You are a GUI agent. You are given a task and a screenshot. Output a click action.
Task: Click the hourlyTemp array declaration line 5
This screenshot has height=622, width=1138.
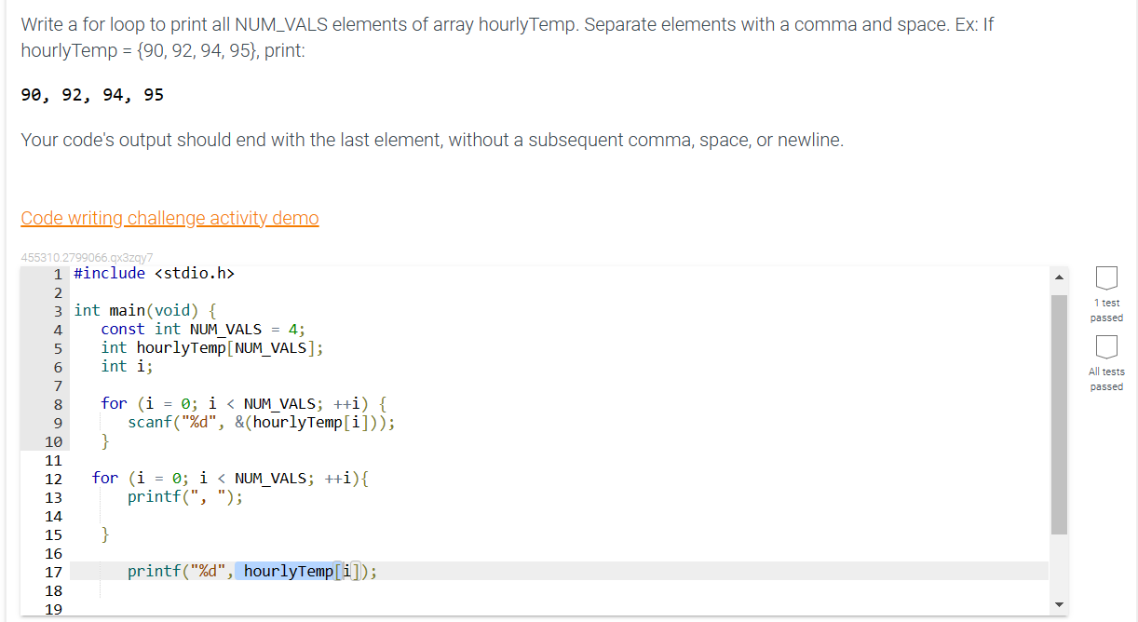click(x=205, y=347)
